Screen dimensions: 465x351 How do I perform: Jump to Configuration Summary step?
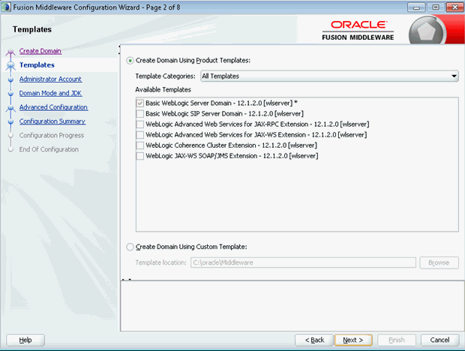(x=52, y=121)
